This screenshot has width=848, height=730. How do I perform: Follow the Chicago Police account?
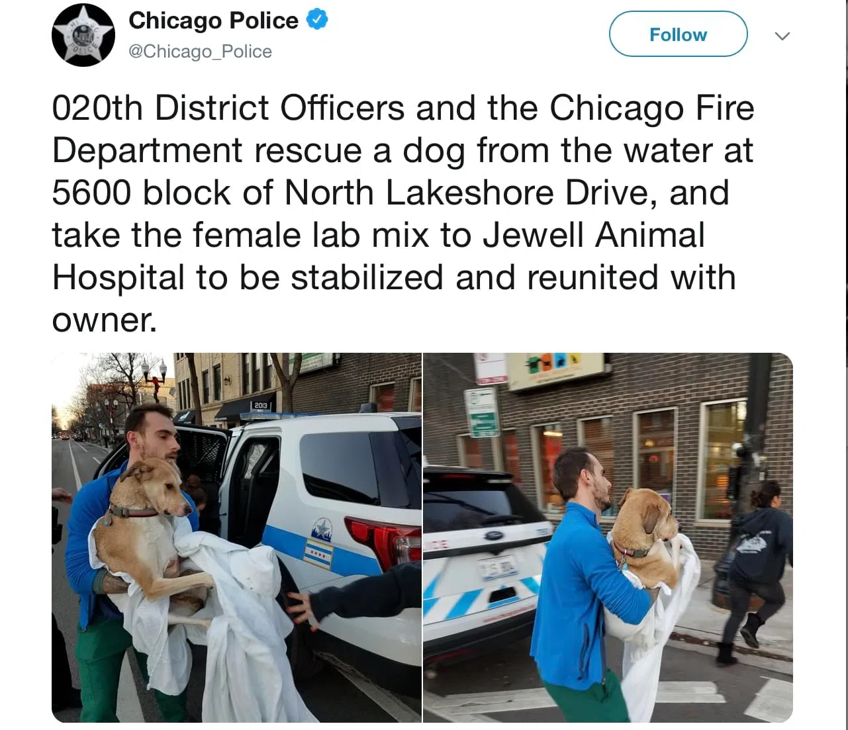point(678,34)
